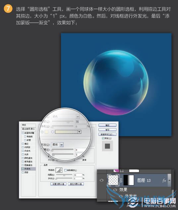Toggle the eye next to 效果

115,189
